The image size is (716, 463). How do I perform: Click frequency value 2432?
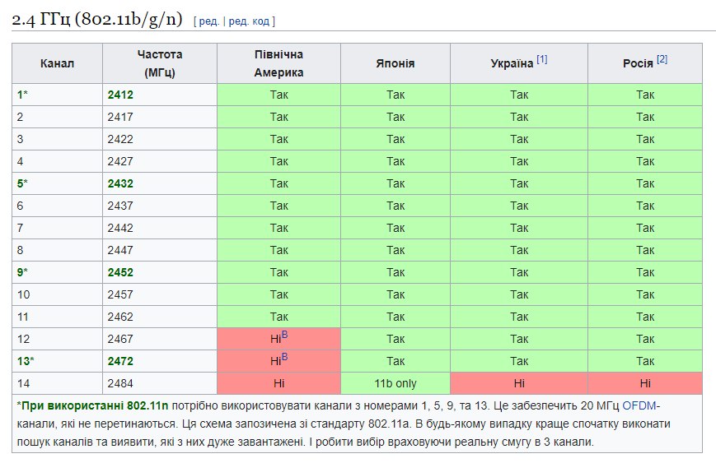tap(120, 183)
